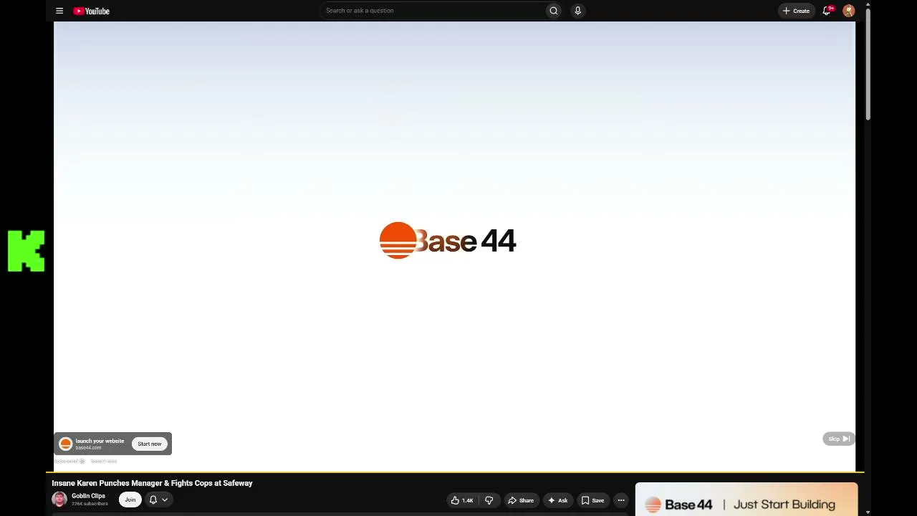
Task: Click the 'Insane Karen Punches Manager' video title
Action: 152,483
